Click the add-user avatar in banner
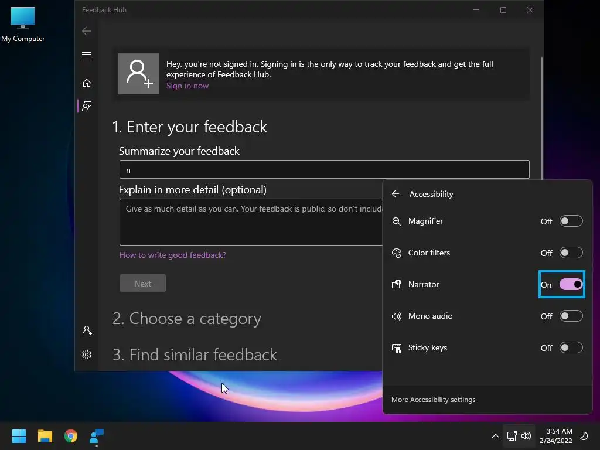The width and height of the screenshot is (600, 450). point(139,74)
